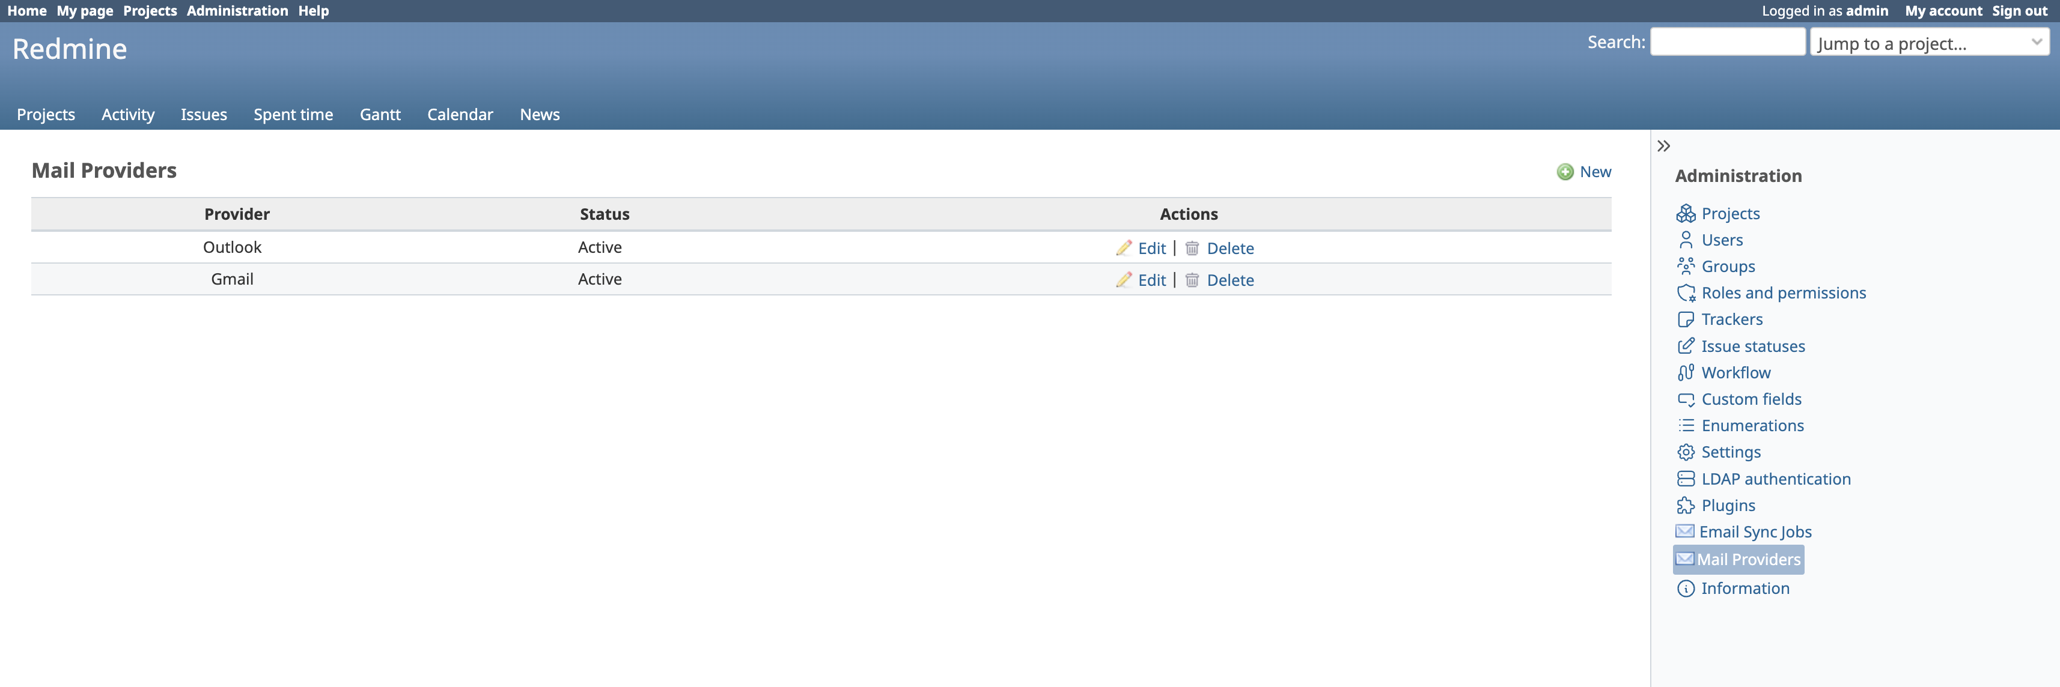Click the trash icon in the Gmail row
2060x687 pixels.
tap(1192, 280)
